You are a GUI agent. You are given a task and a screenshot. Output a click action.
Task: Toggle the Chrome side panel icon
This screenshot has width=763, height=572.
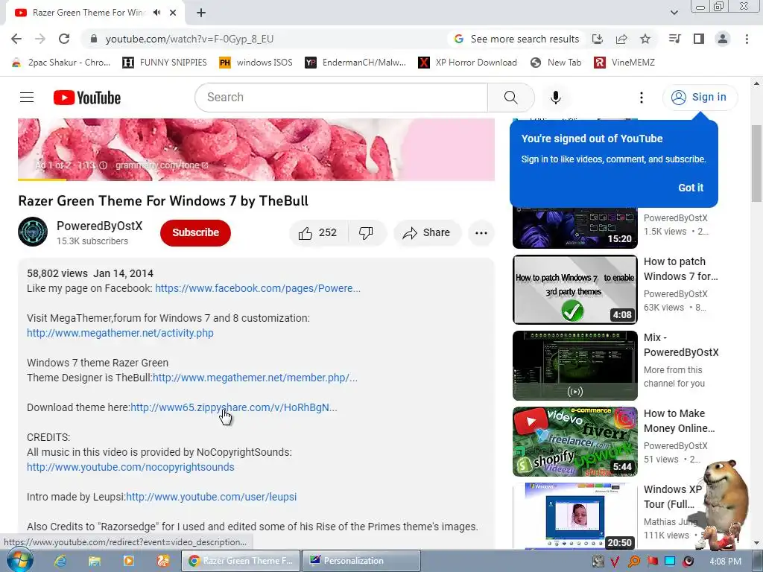(x=699, y=39)
